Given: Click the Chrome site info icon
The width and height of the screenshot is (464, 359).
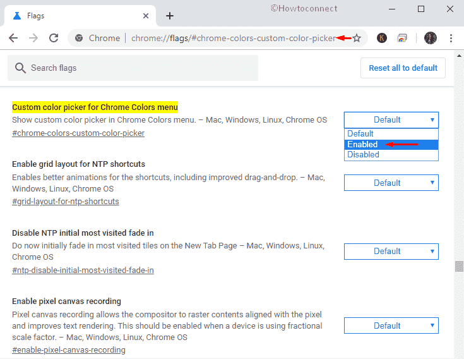Looking at the screenshot, I should pyautogui.click(x=79, y=38).
